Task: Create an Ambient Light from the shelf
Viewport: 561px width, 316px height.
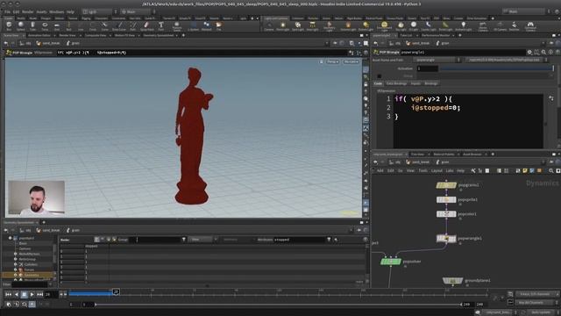Action: (x=464, y=25)
